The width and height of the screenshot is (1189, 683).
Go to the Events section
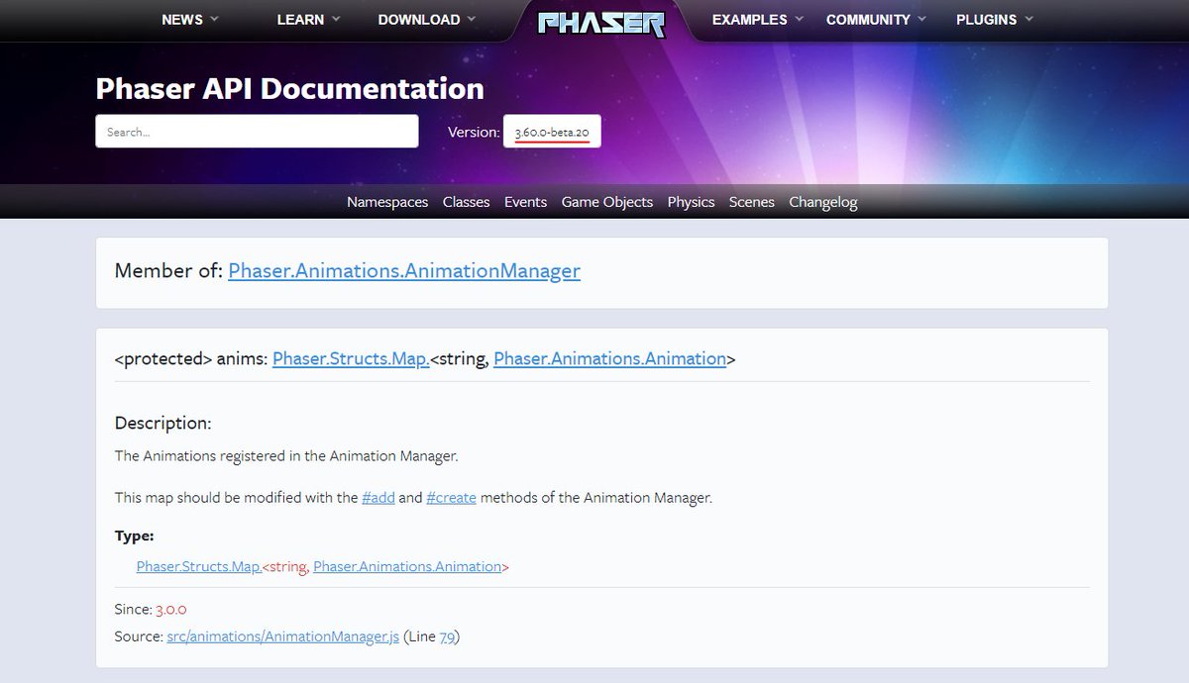(x=525, y=202)
